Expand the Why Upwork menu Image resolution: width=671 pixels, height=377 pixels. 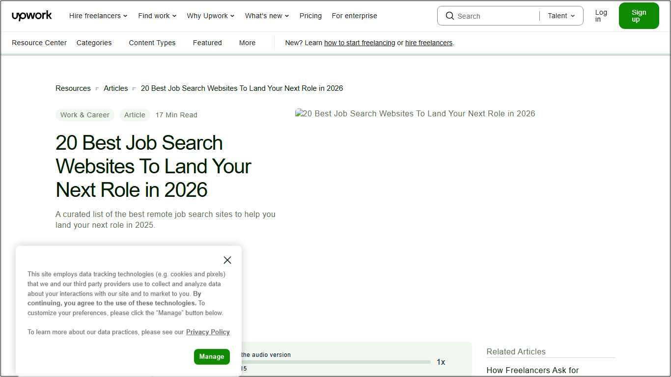click(210, 16)
